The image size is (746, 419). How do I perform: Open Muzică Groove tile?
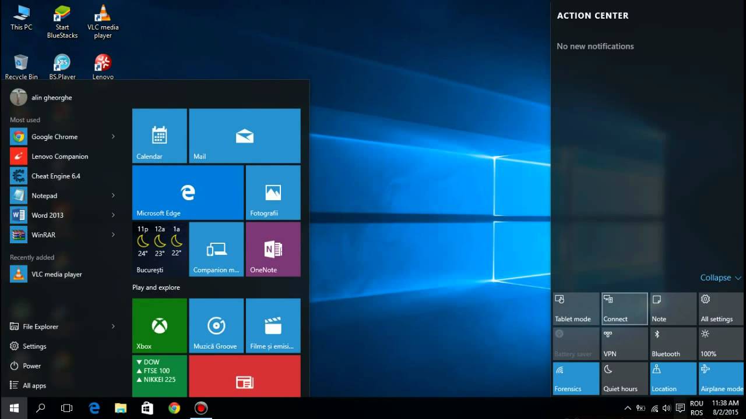[x=216, y=325]
